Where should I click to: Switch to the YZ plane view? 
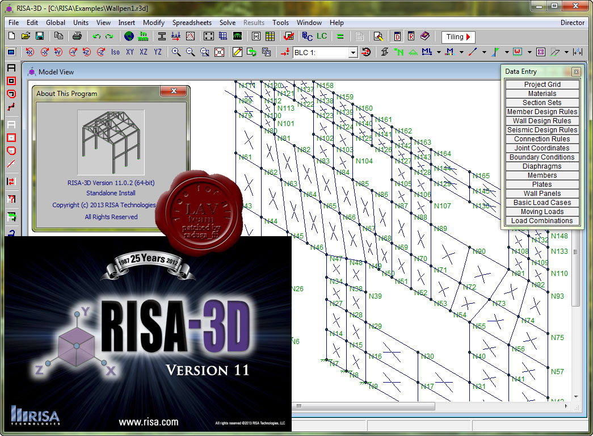158,52
